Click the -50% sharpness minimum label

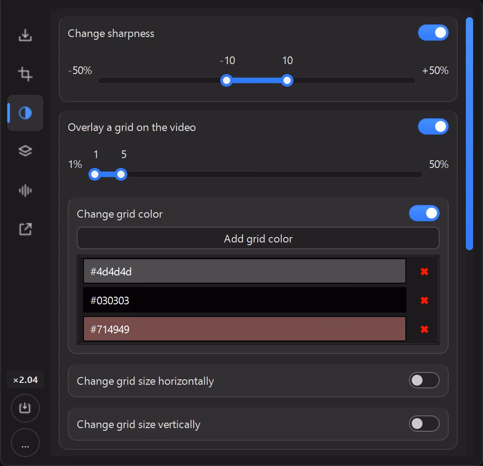tap(80, 70)
